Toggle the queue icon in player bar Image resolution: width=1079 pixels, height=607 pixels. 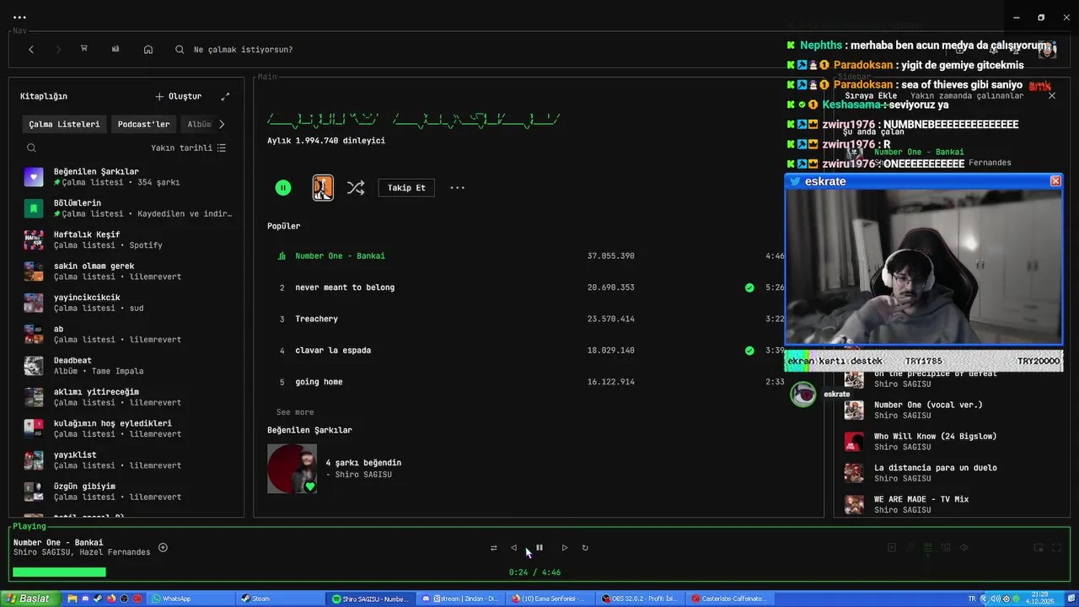(928, 548)
